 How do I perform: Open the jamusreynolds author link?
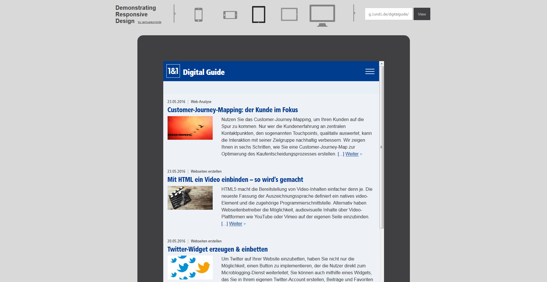149,22
